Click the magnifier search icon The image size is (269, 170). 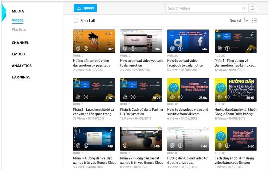(243, 8)
